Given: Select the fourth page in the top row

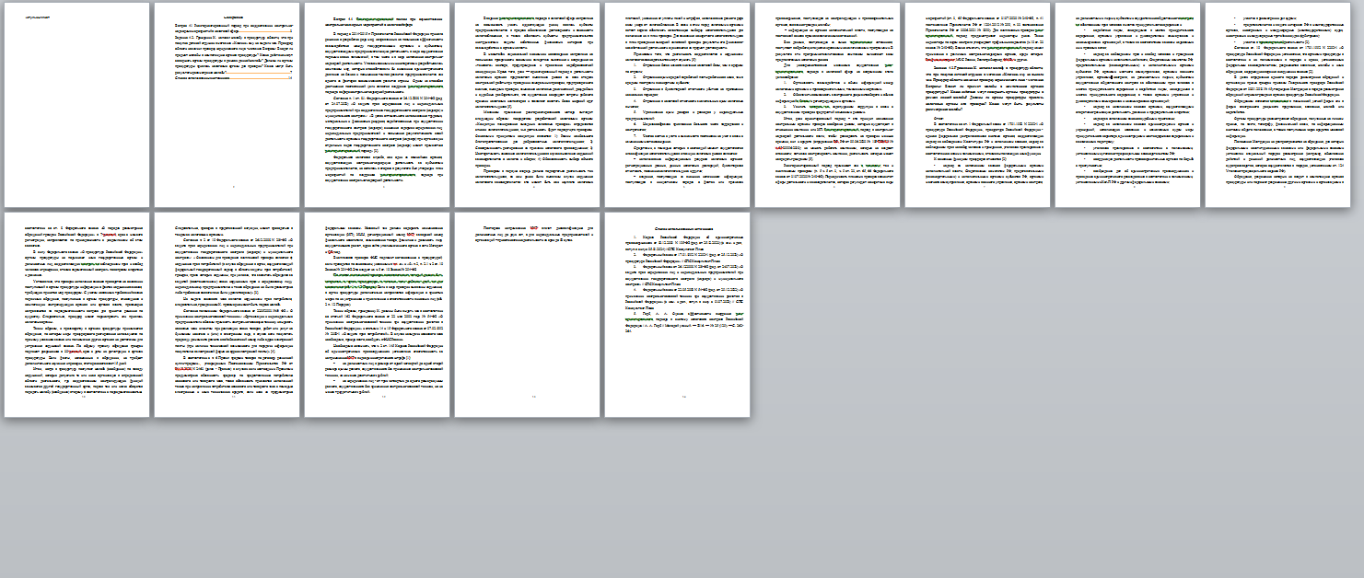Looking at the screenshot, I should [527, 104].
